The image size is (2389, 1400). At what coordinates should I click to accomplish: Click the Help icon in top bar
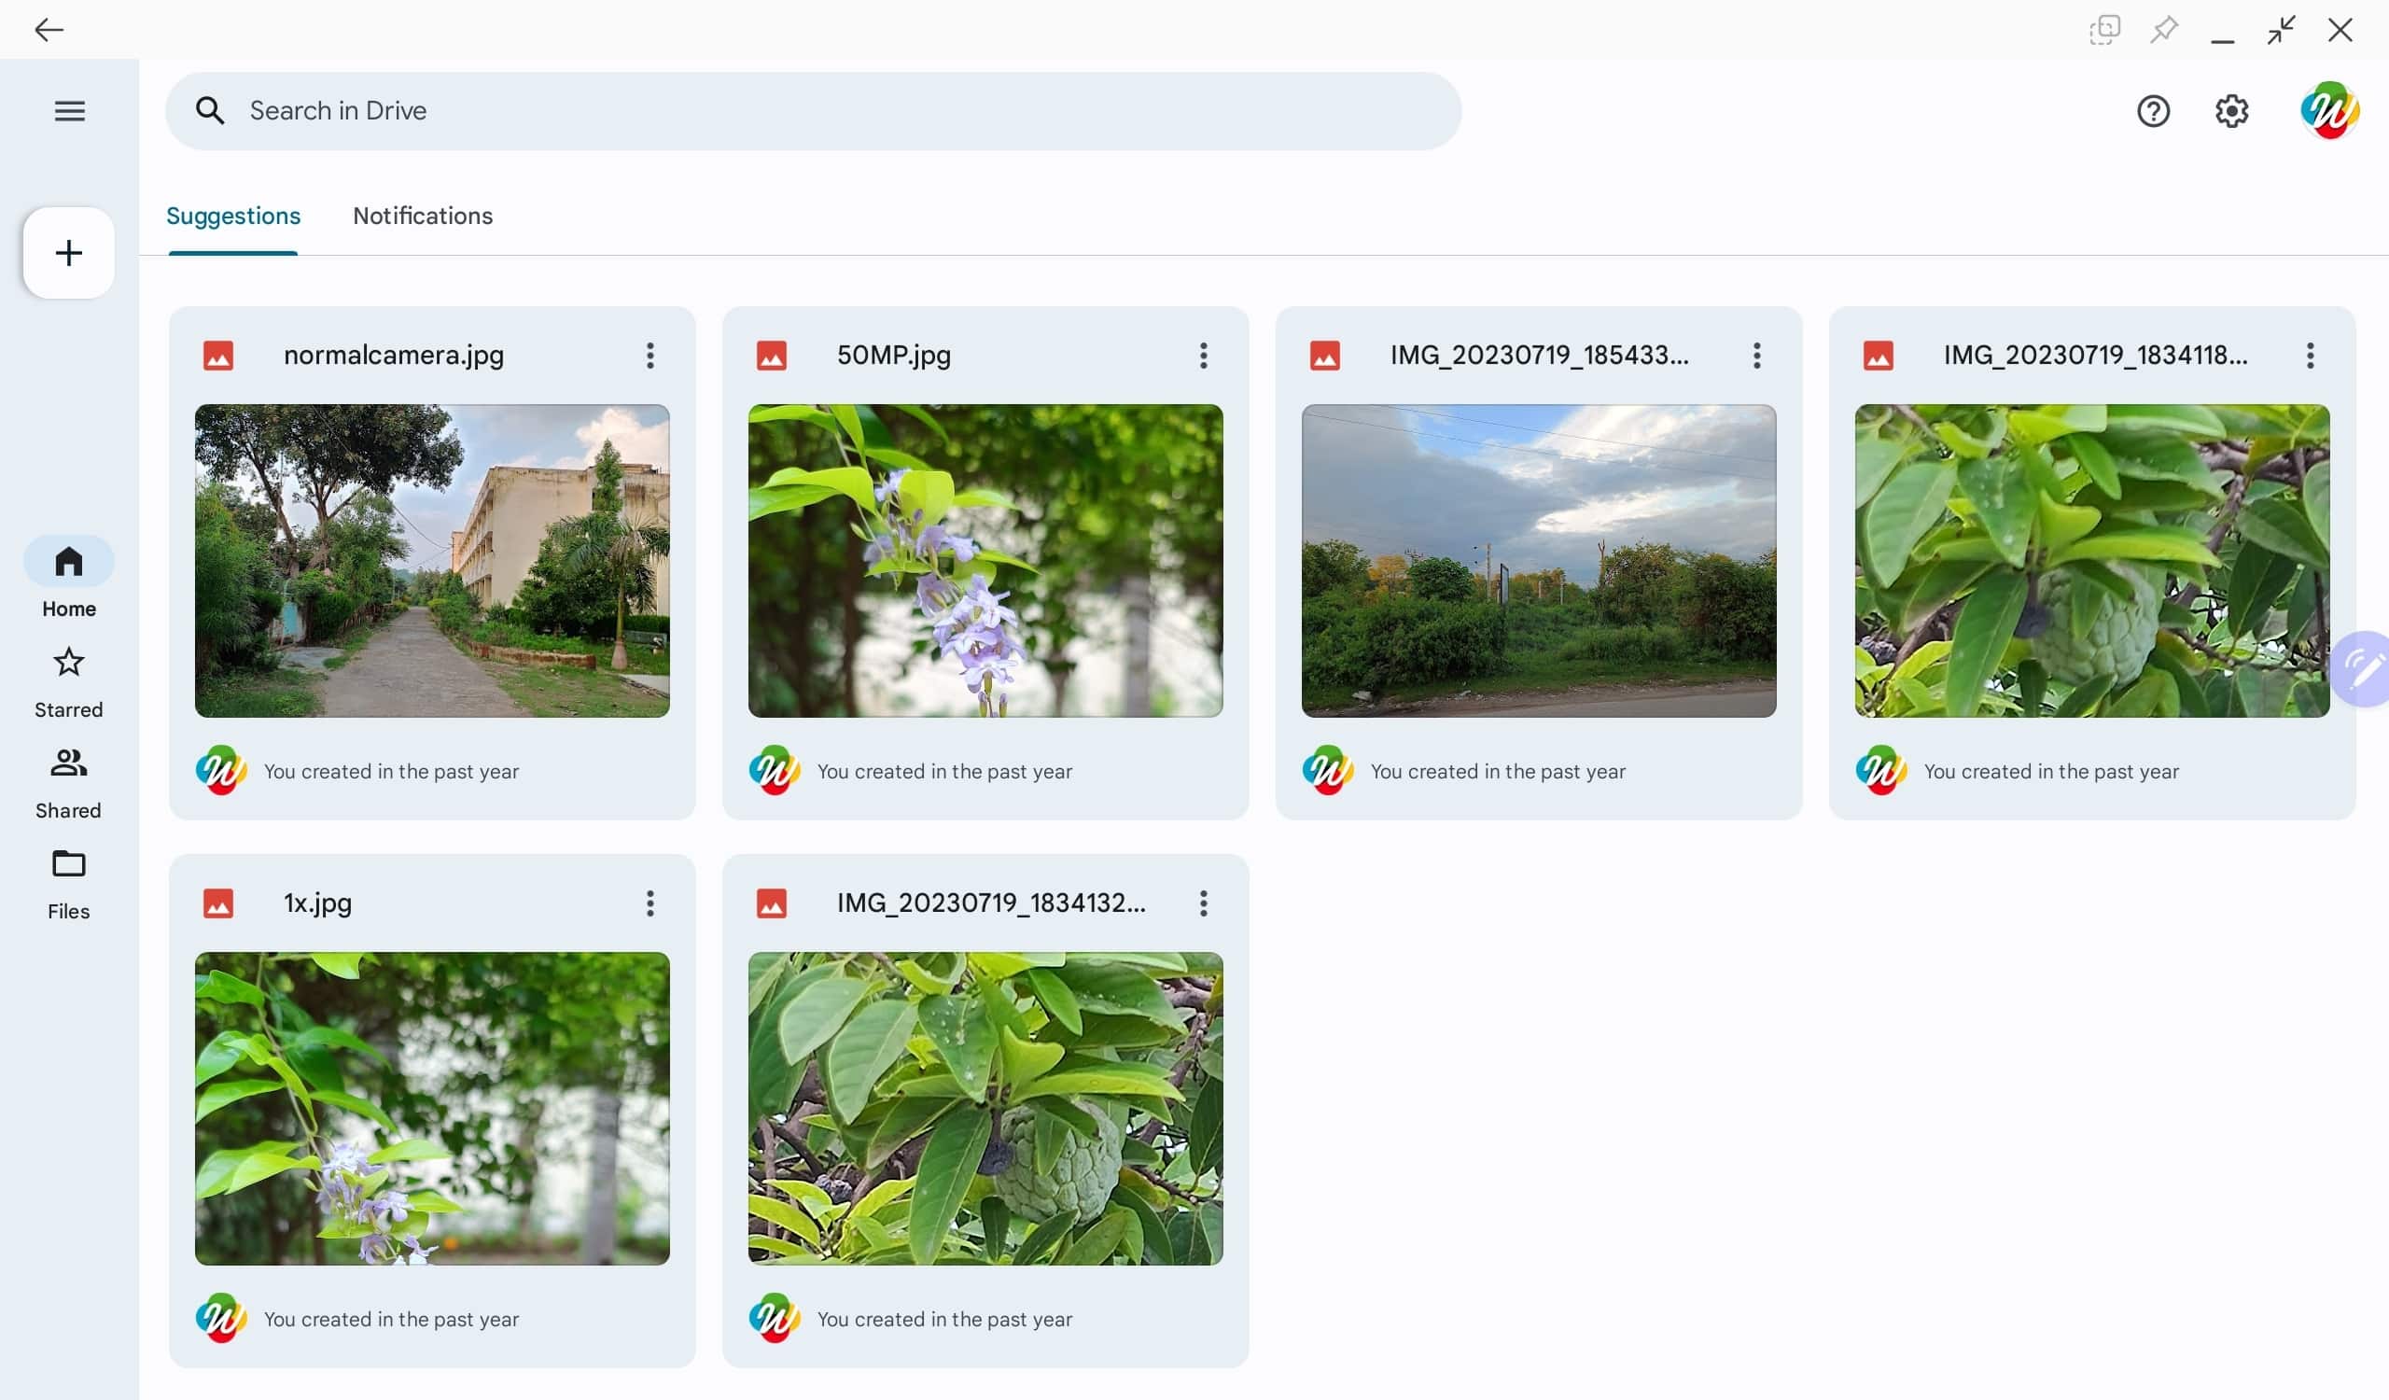[2154, 108]
